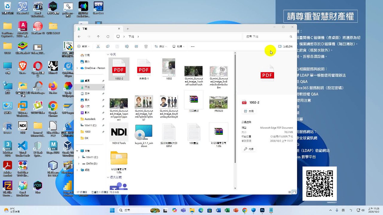
Task: Open Google Chrome from desktop shortcut
Action: 53,108
